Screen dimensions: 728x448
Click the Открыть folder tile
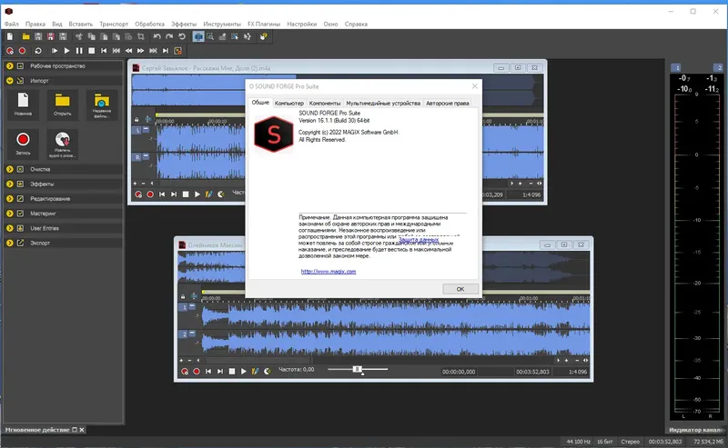(62, 105)
